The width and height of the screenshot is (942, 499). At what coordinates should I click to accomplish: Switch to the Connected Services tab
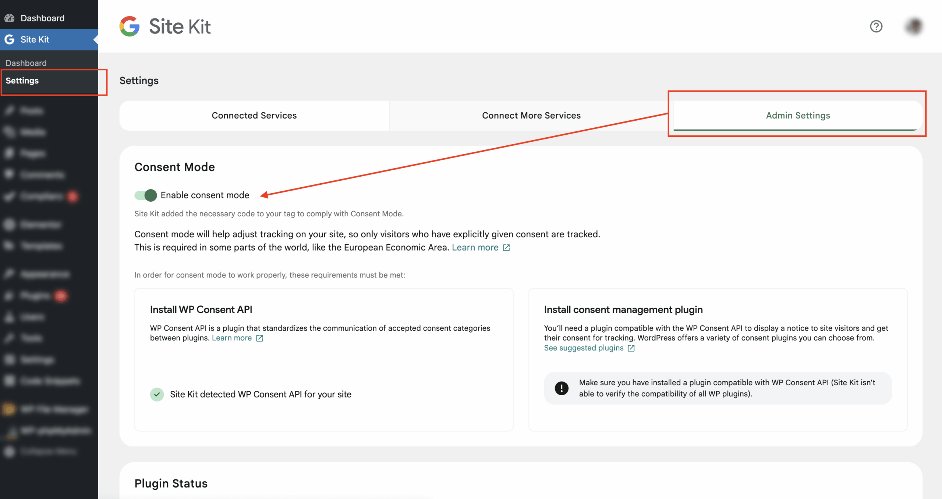(254, 116)
